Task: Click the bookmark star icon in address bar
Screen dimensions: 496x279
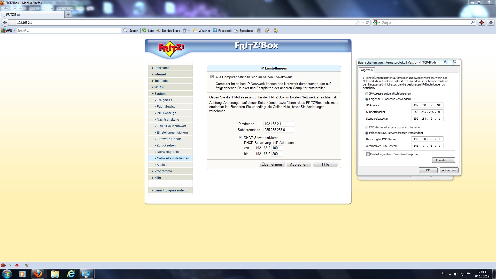Action: point(358,22)
